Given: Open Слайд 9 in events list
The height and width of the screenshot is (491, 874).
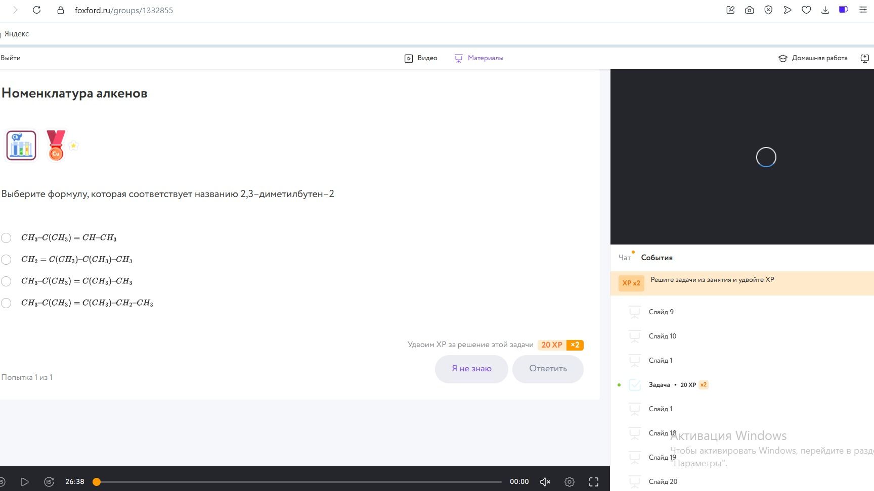Looking at the screenshot, I should pyautogui.click(x=661, y=312).
